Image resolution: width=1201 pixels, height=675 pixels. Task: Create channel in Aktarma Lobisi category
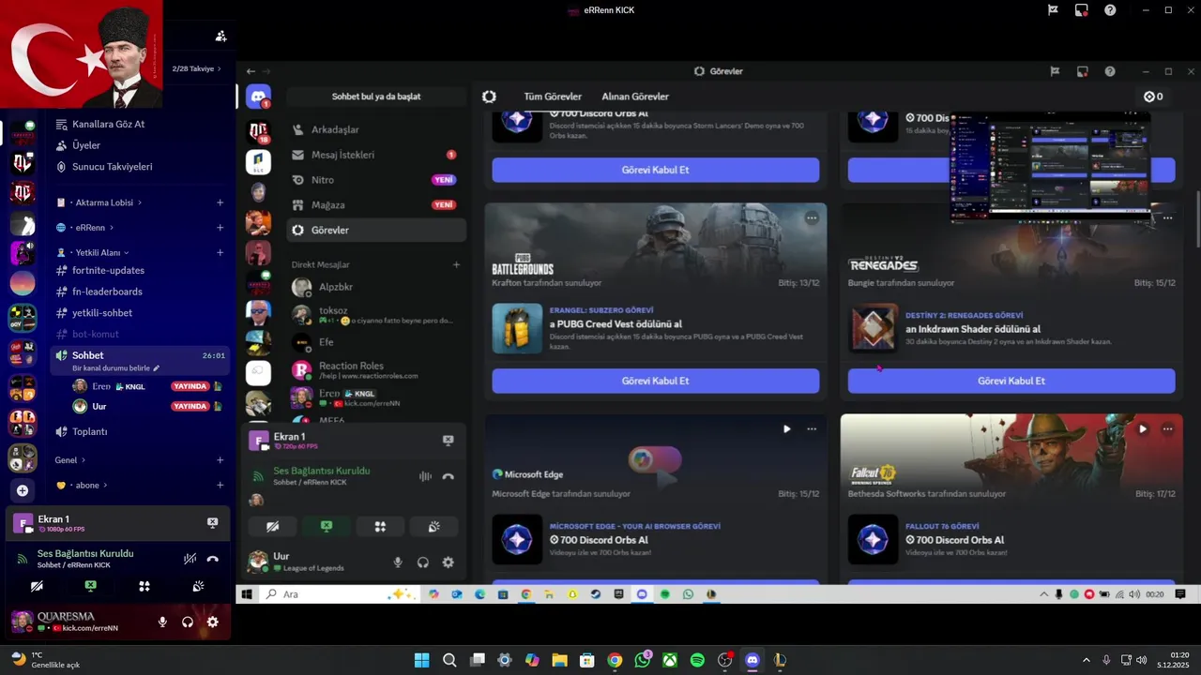pyautogui.click(x=220, y=202)
